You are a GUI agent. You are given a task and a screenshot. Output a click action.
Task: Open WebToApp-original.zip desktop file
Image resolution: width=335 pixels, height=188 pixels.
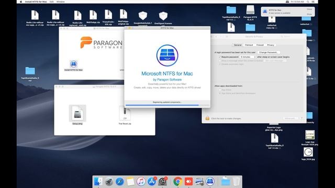click(124, 15)
